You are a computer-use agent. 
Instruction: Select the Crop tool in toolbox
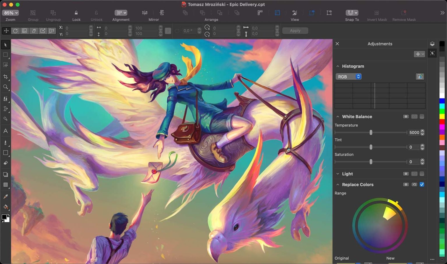[6, 77]
